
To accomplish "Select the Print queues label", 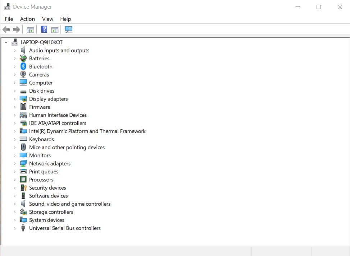I will point(44,172).
